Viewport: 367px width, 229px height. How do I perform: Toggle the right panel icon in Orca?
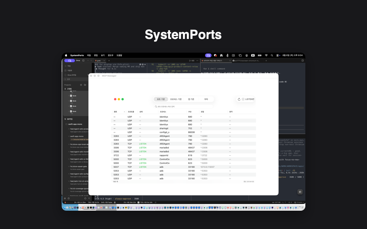pos(302,61)
